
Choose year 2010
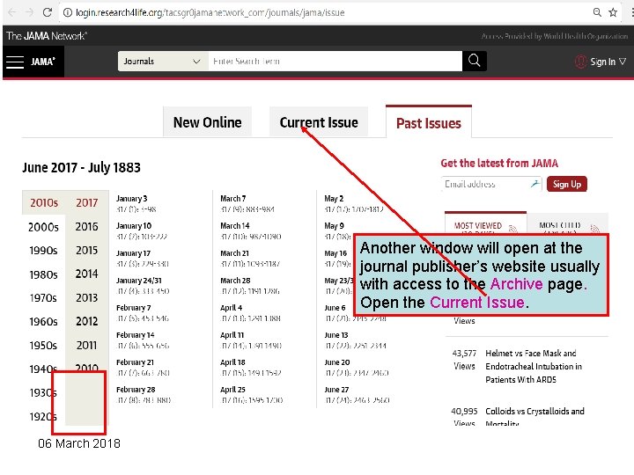[x=86, y=368]
